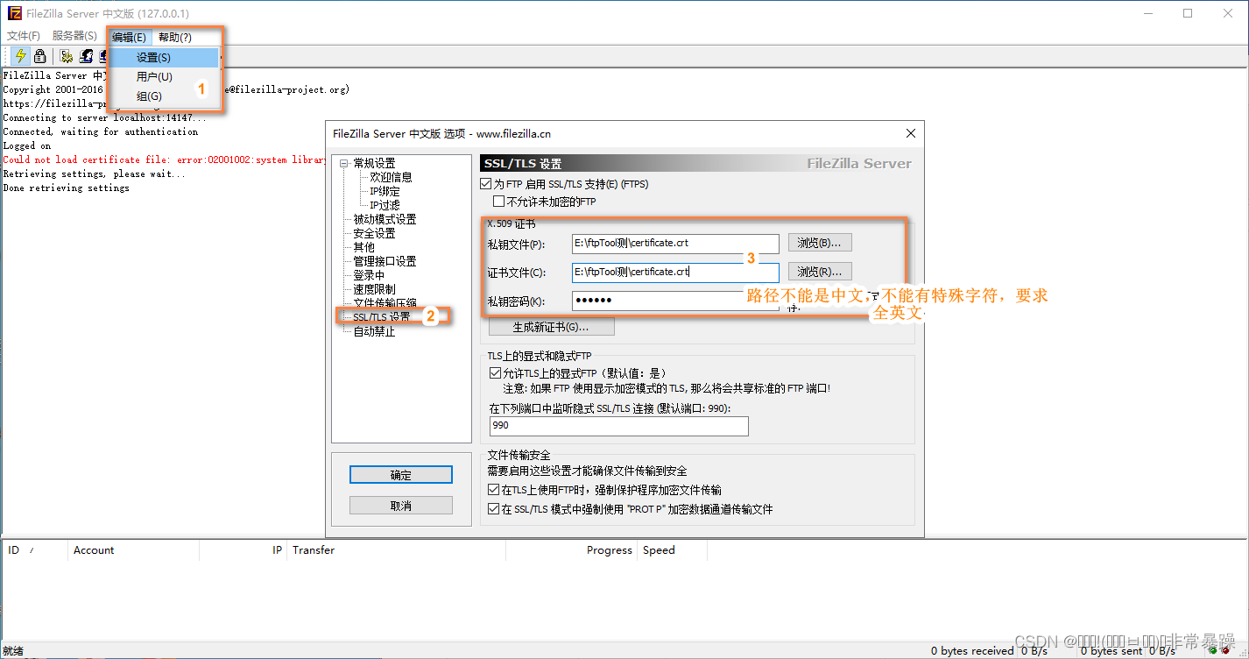The height and width of the screenshot is (659, 1249).
Task: Click 'Connected, waiting for authentication' log line
Action: click(x=101, y=131)
